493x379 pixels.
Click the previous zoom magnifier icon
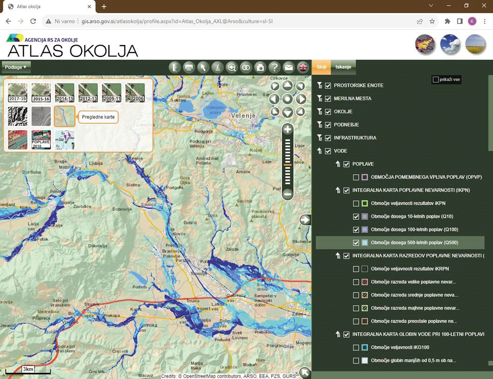[x=231, y=68]
